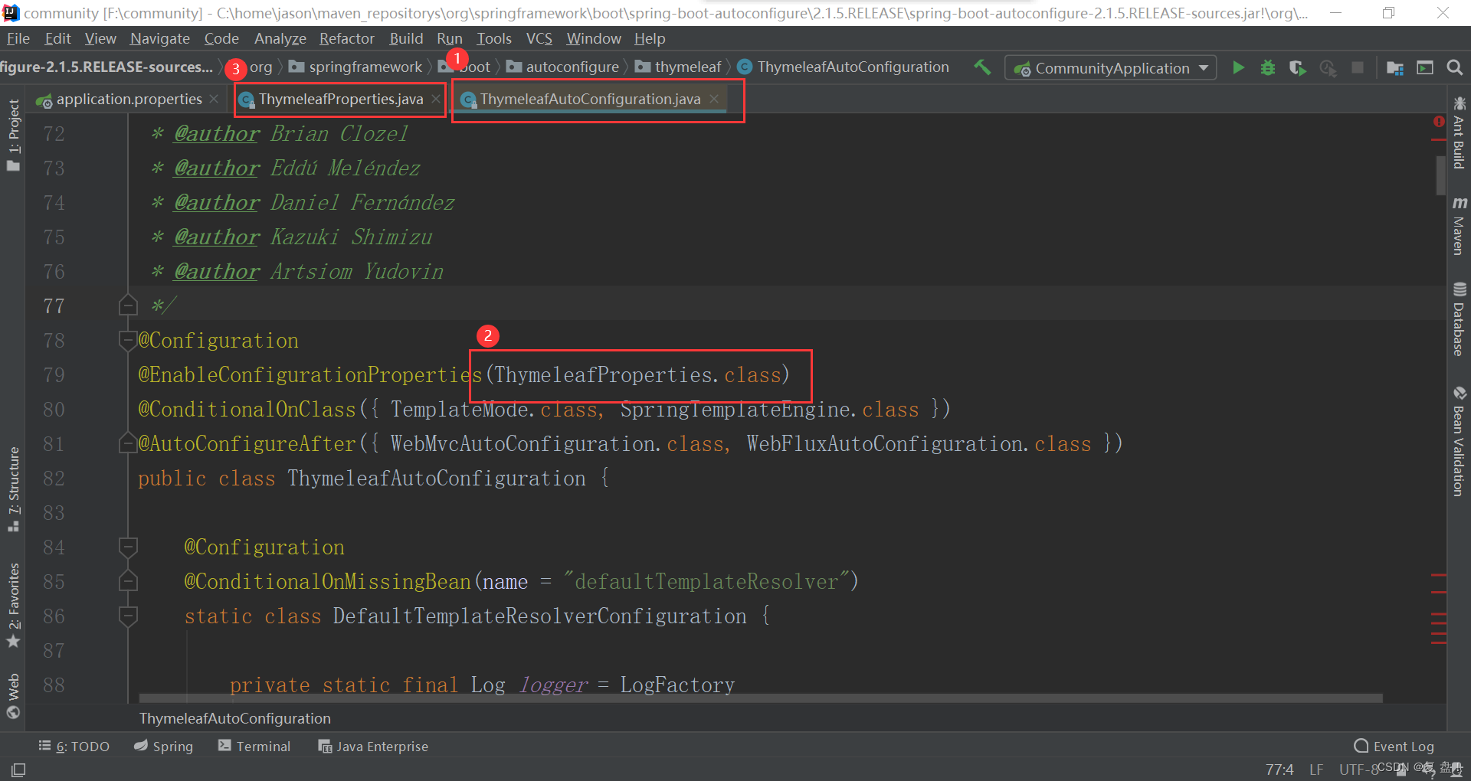Click the Run Anything window icon

click(1425, 67)
